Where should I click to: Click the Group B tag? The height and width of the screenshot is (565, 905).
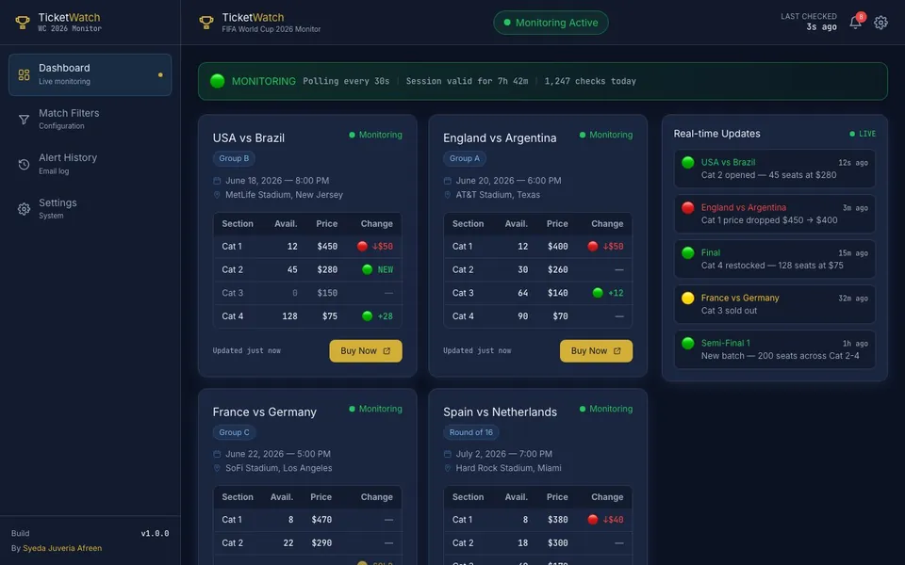click(x=234, y=158)
